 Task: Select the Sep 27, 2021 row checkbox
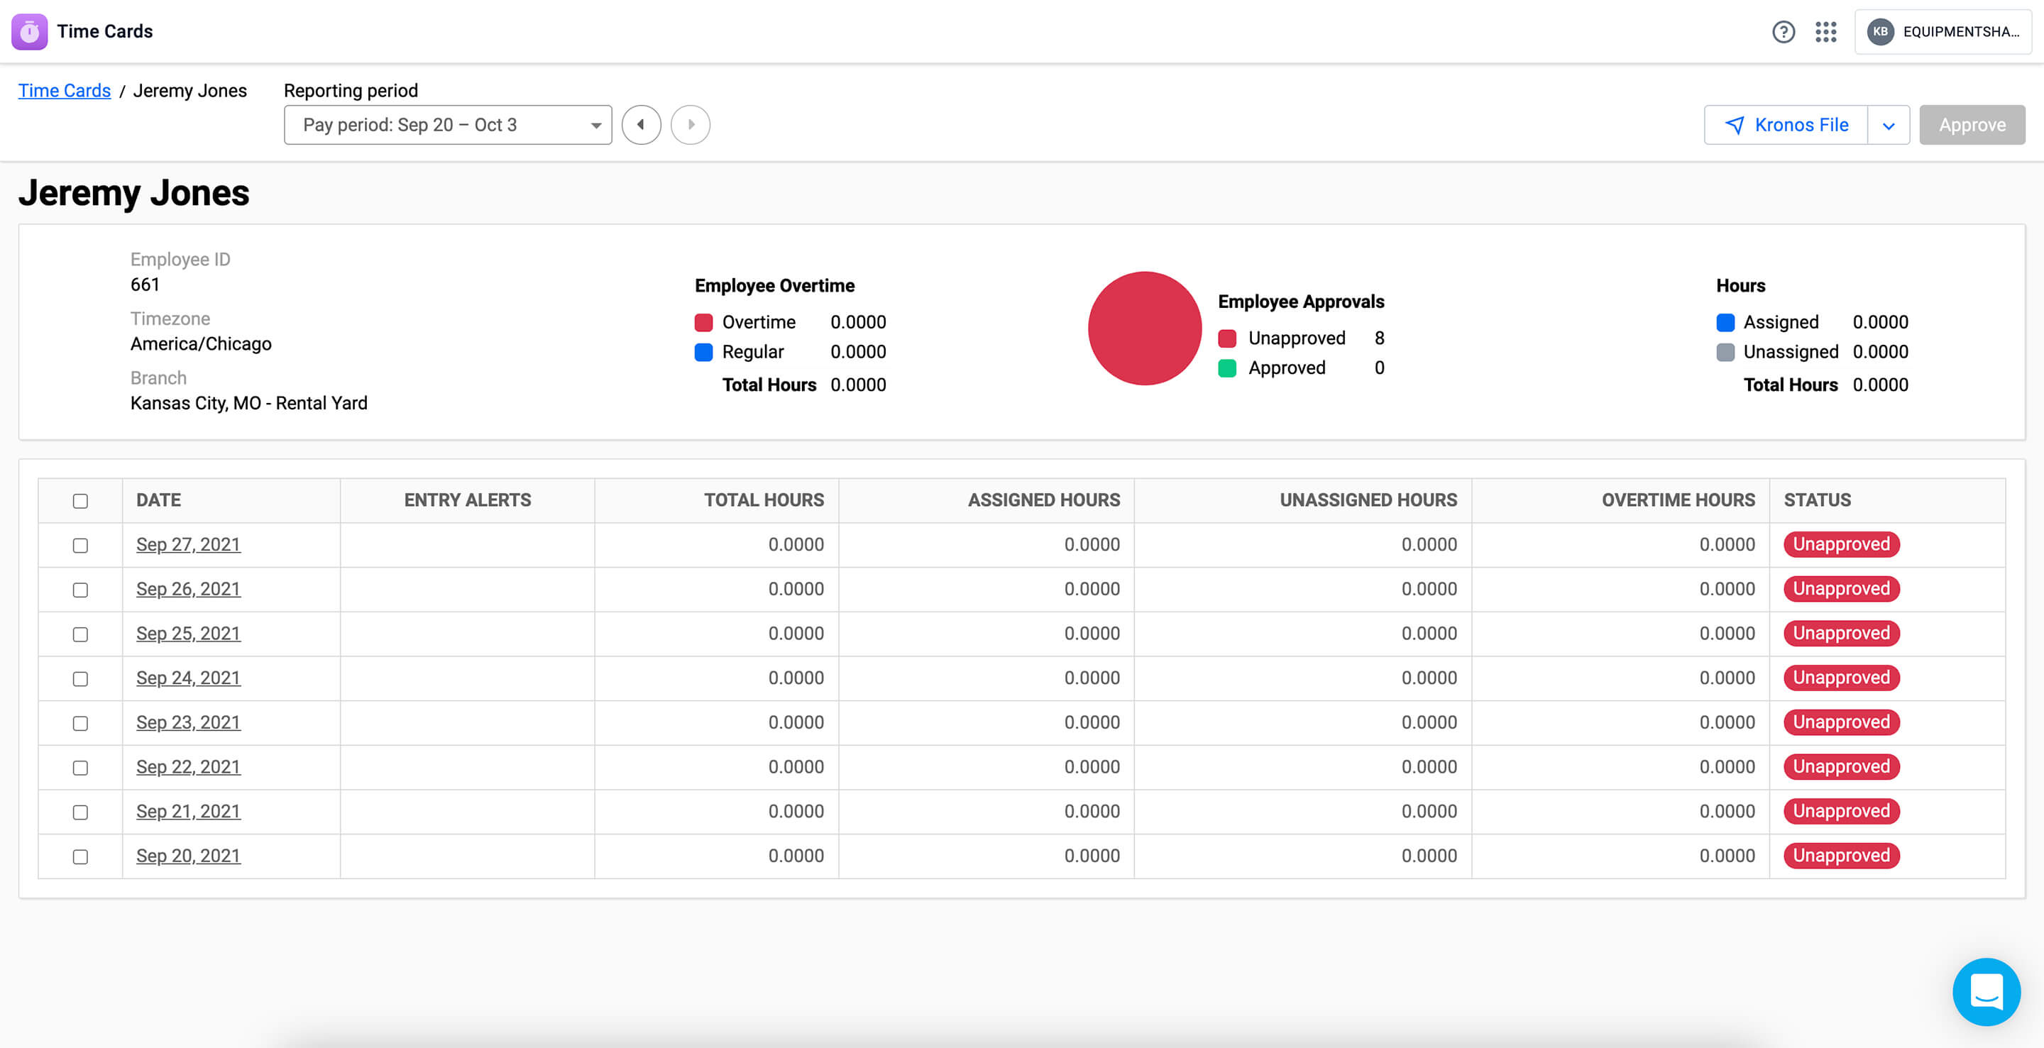(80, 545)
